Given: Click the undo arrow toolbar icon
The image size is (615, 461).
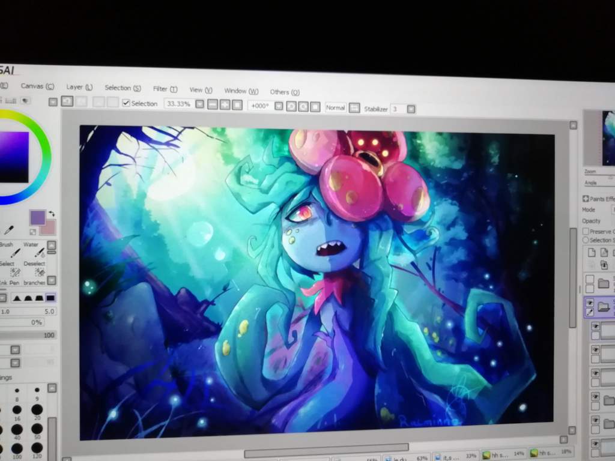Looking at the screenshot, I should [x=67, y=101].
